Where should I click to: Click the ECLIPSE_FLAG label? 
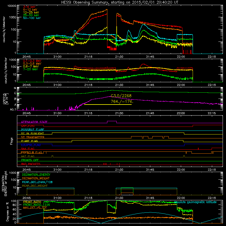pos(31,145)
